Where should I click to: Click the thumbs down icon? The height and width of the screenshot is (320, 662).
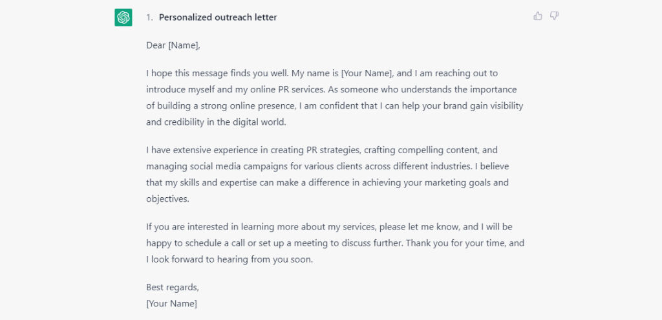pos(554,16)
